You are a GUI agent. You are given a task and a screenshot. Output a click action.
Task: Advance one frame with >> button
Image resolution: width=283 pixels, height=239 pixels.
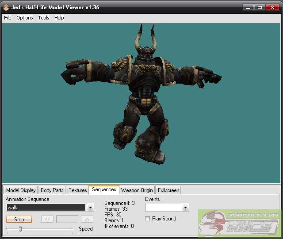(87, 219)
